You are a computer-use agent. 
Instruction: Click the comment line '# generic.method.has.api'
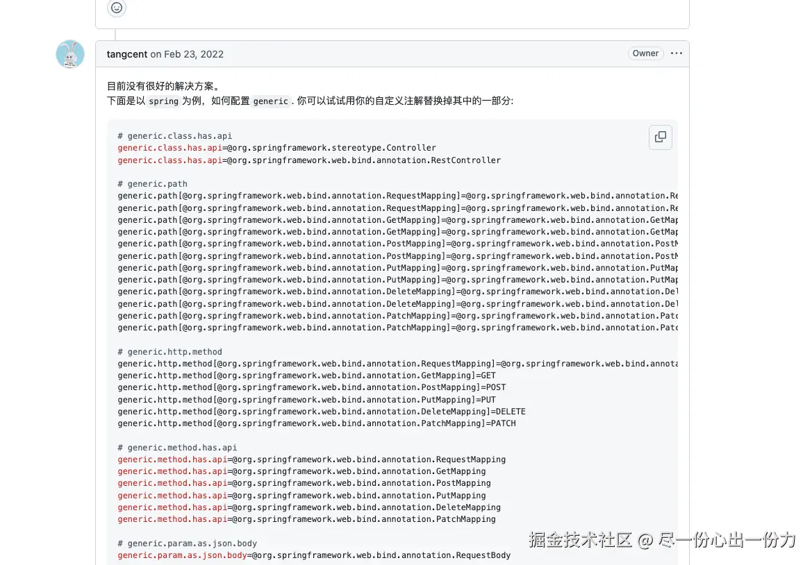pos(177,448)
